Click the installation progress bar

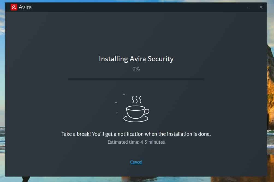click(x=136, y=79)
